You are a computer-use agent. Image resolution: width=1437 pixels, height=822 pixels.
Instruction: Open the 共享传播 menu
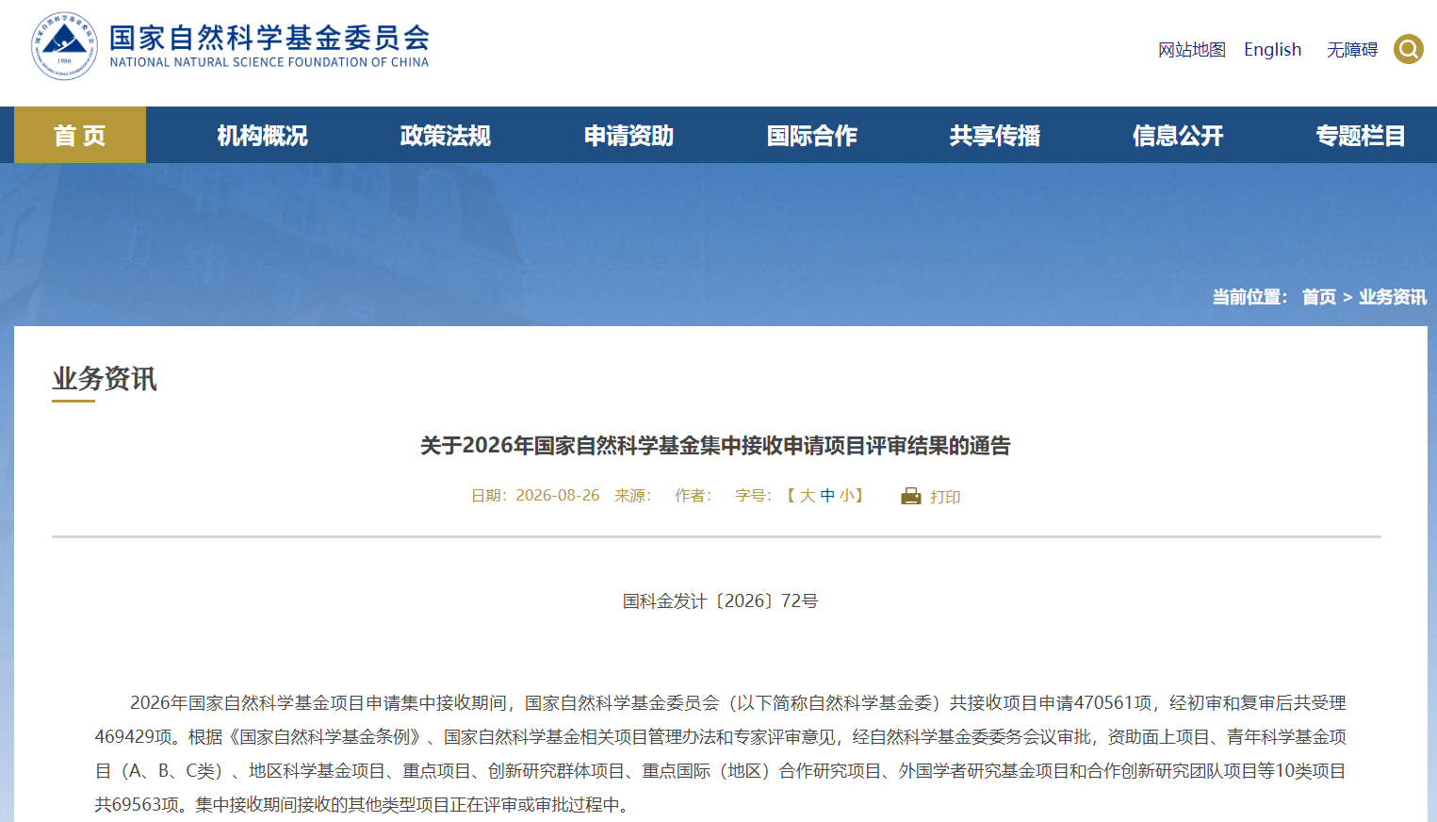994,135
